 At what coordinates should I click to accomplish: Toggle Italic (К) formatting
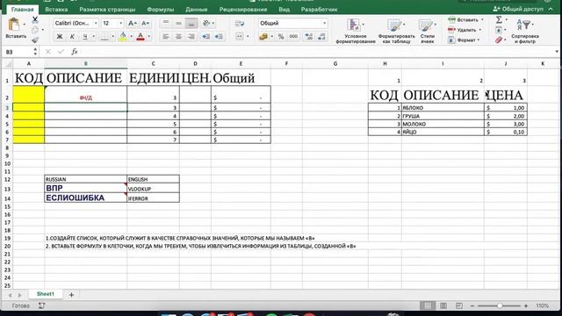(72, 37)
